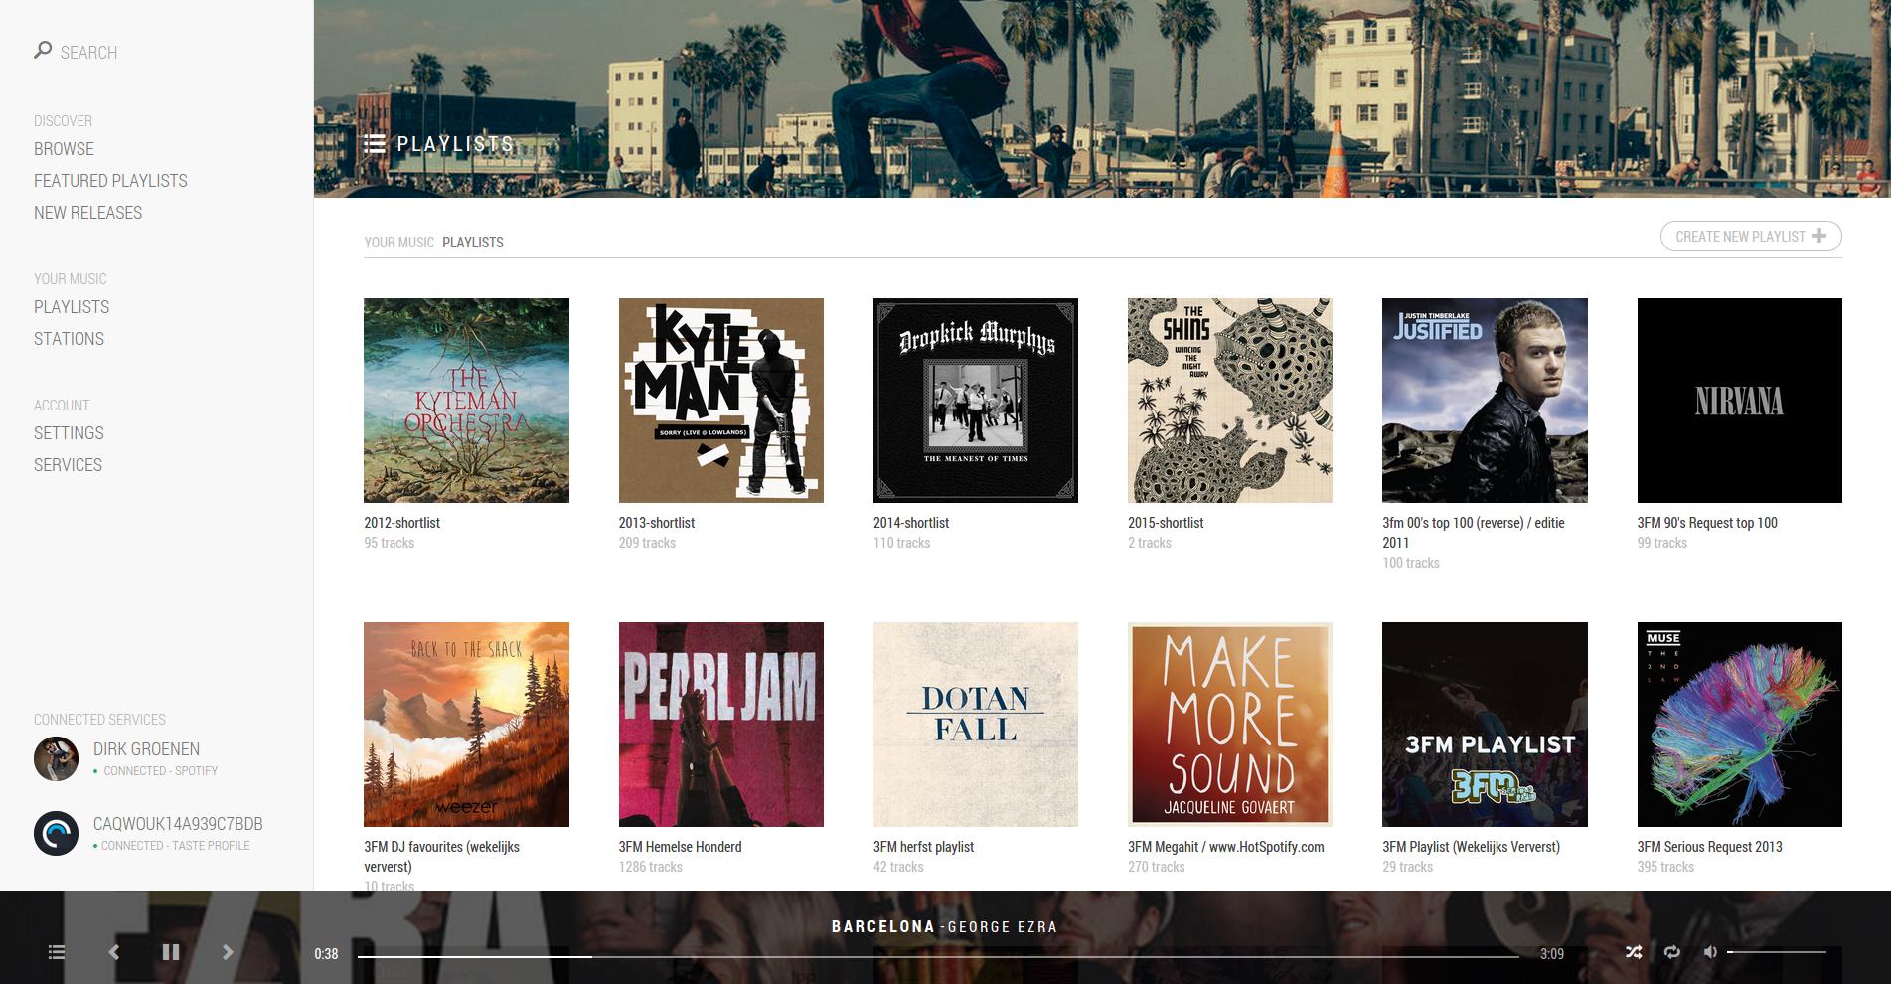
Task: Open the 3FM Playlist cover thumbnail
Action: tap(1485, 725)
